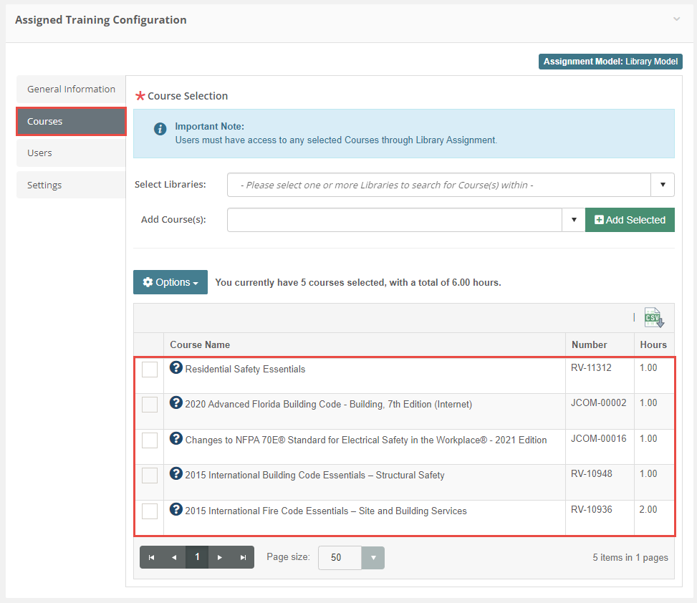Select the RV-10936 Fire Code checkbox
The height and width of the screenshot is (603, 697).
tap(150, 511)
